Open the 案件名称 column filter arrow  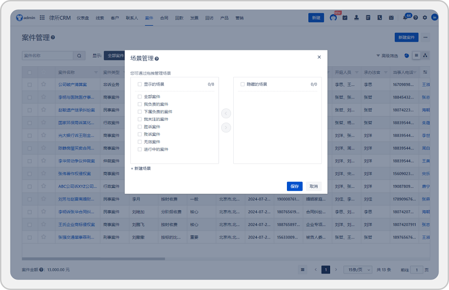(96, 72)
